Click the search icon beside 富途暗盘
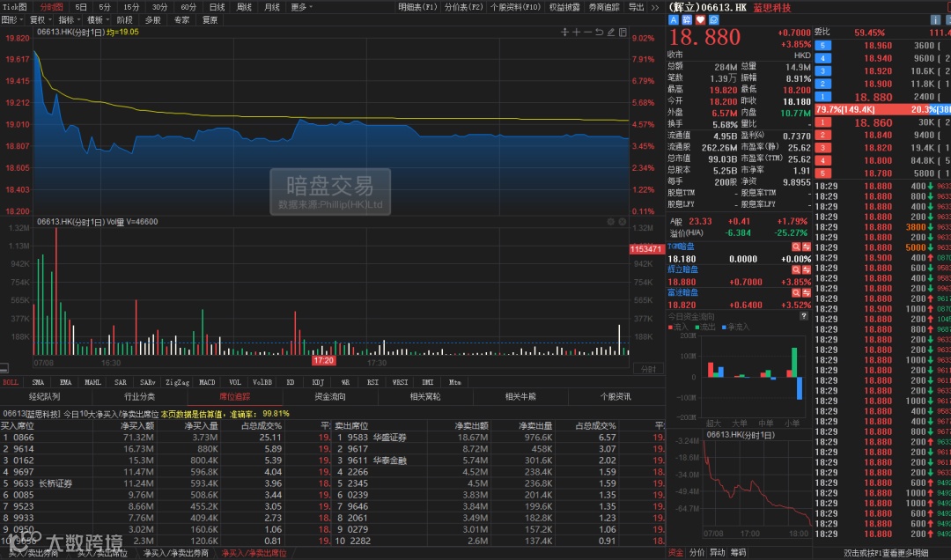 tap(796, 292)
